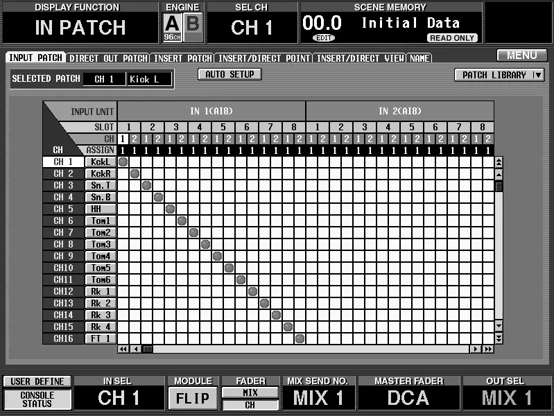
Task: Switch to INPUT PATCH tab
Action: pyautogui.click(x=35, y=58)
